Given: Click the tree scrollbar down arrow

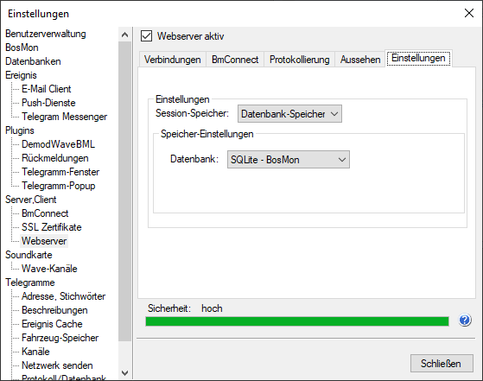Looking at the screenshot, I should point(124,372).
